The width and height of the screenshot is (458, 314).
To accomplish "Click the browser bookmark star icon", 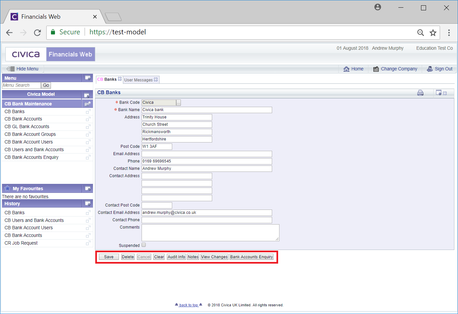I will coord(433,32).
